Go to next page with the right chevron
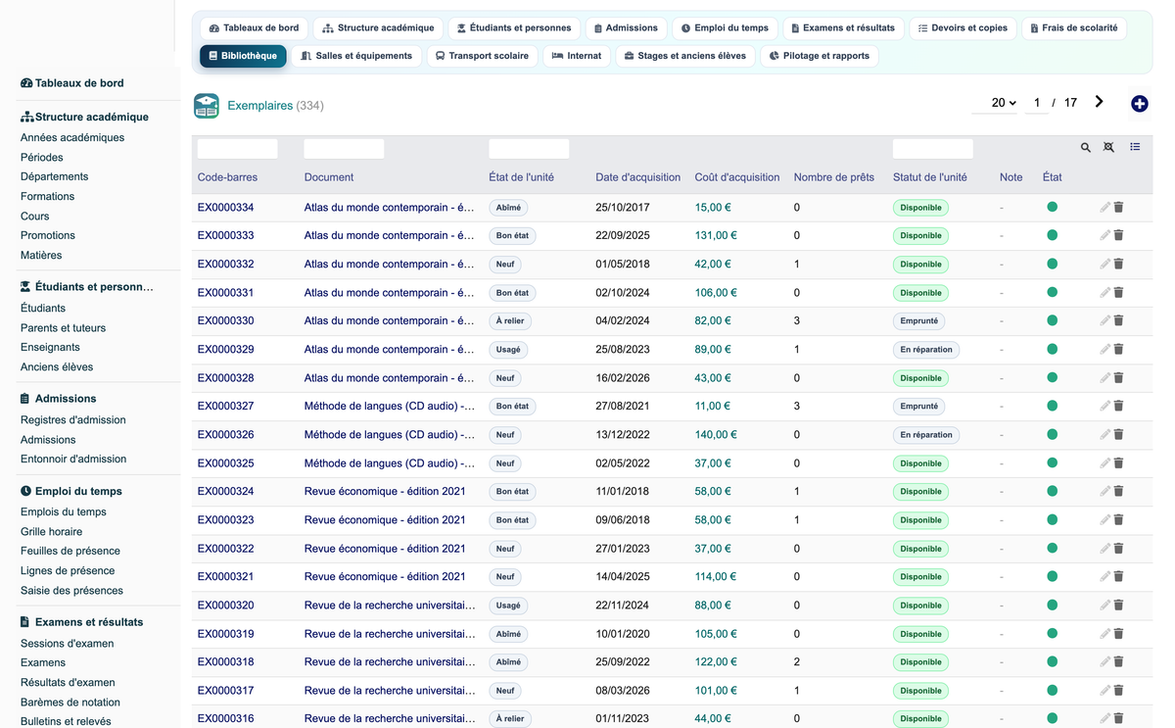 [x=1100, y=102]
